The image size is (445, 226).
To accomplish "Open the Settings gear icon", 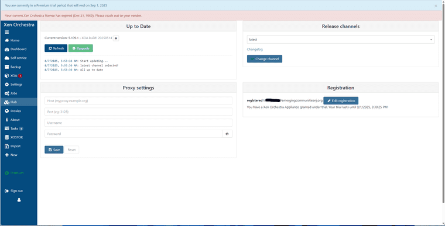I will coord(7,85).
